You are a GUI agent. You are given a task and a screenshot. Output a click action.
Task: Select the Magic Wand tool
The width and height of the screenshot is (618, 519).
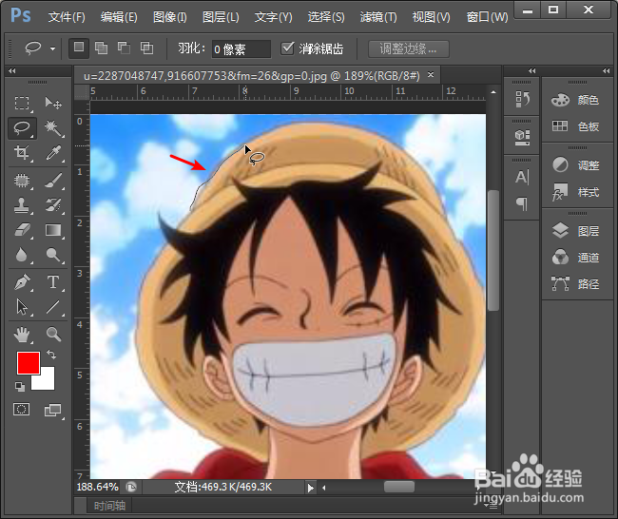click(53, 128)
